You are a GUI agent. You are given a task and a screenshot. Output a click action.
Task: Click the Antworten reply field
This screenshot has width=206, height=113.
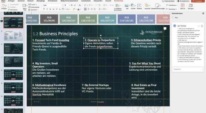(188, 69)
